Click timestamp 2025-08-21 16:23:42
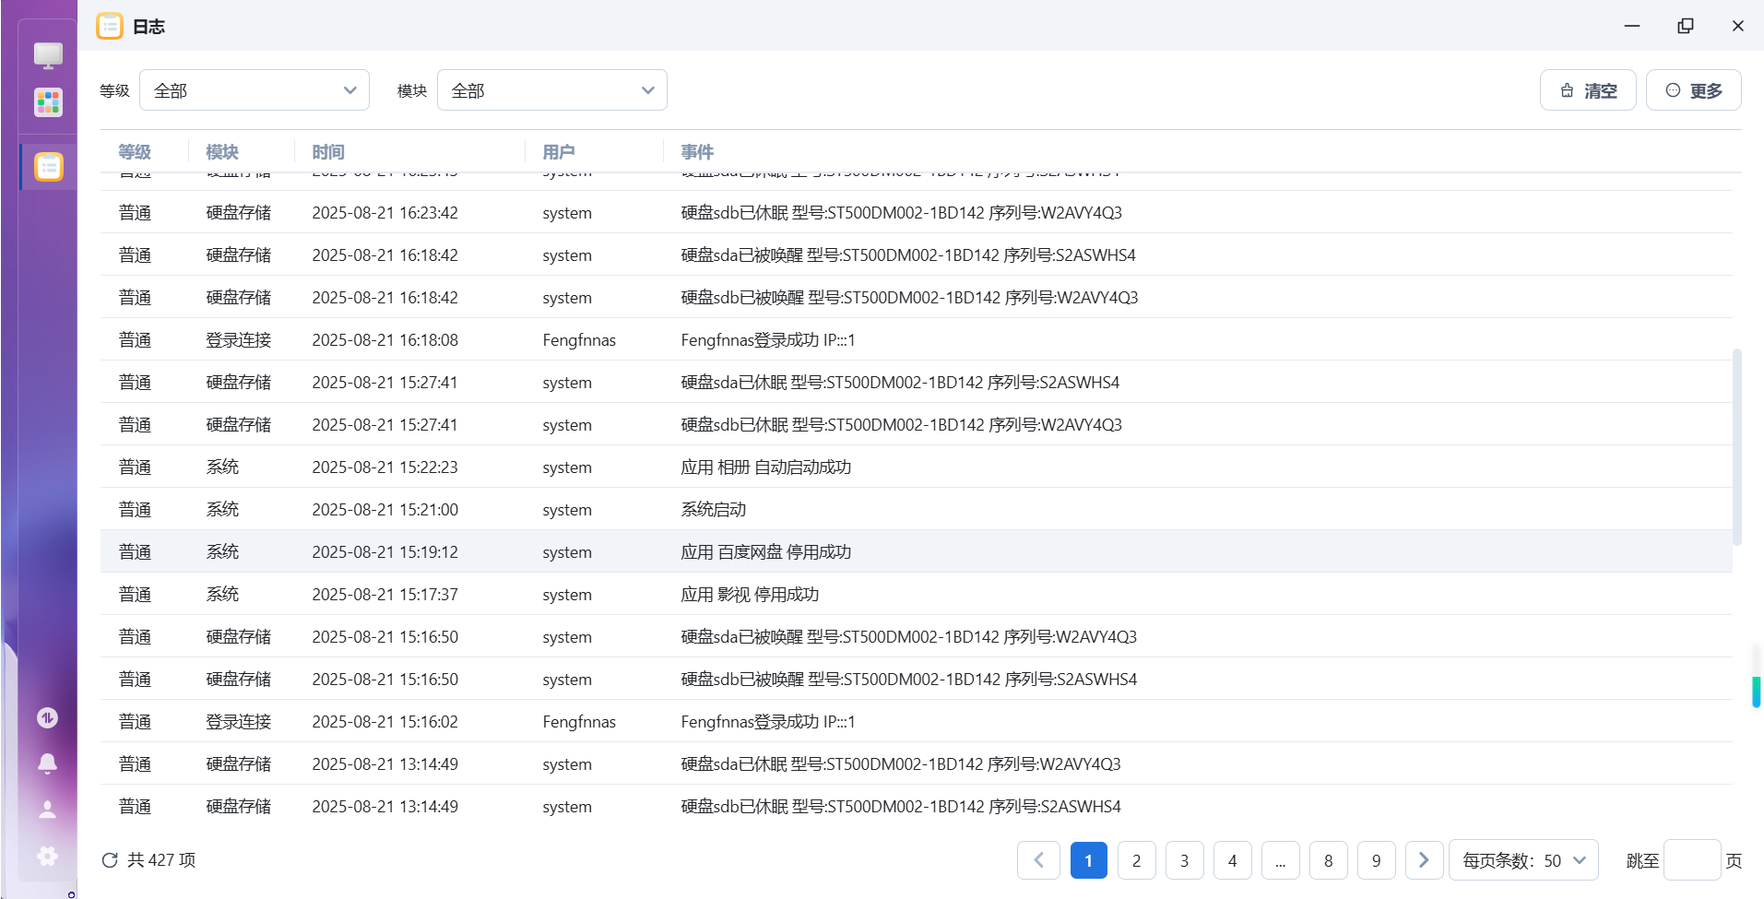The height and width of the screenshot is (899, 1764). (x=385, y=212)
